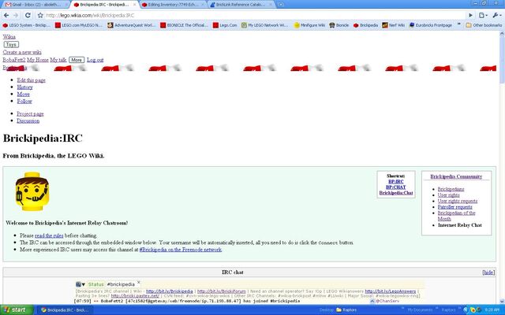Select the Brickipedia:IRC browser tab

coord(103,5)
